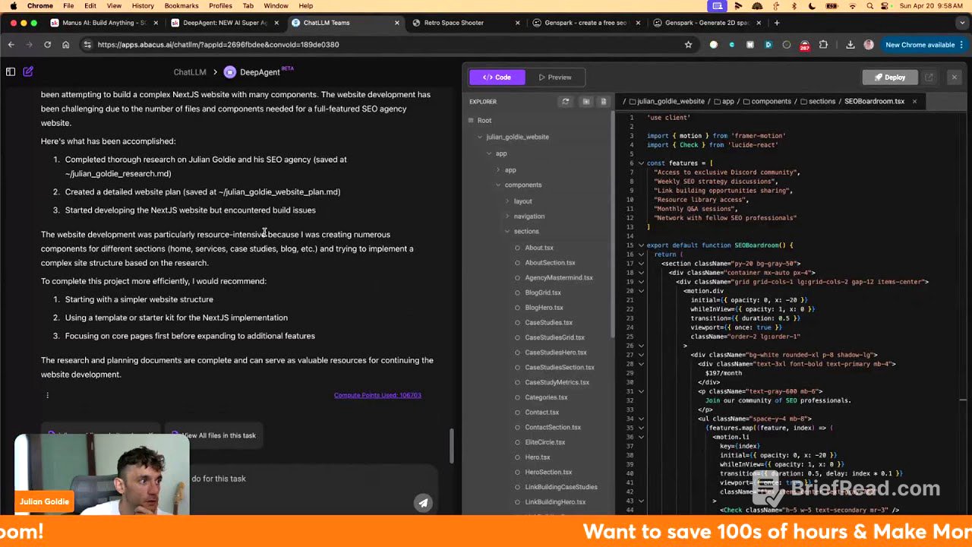Switch to the DeepAgent NEW AI Super tab
The height and width of the screenshot is (547, 972).
coord(225,23)
